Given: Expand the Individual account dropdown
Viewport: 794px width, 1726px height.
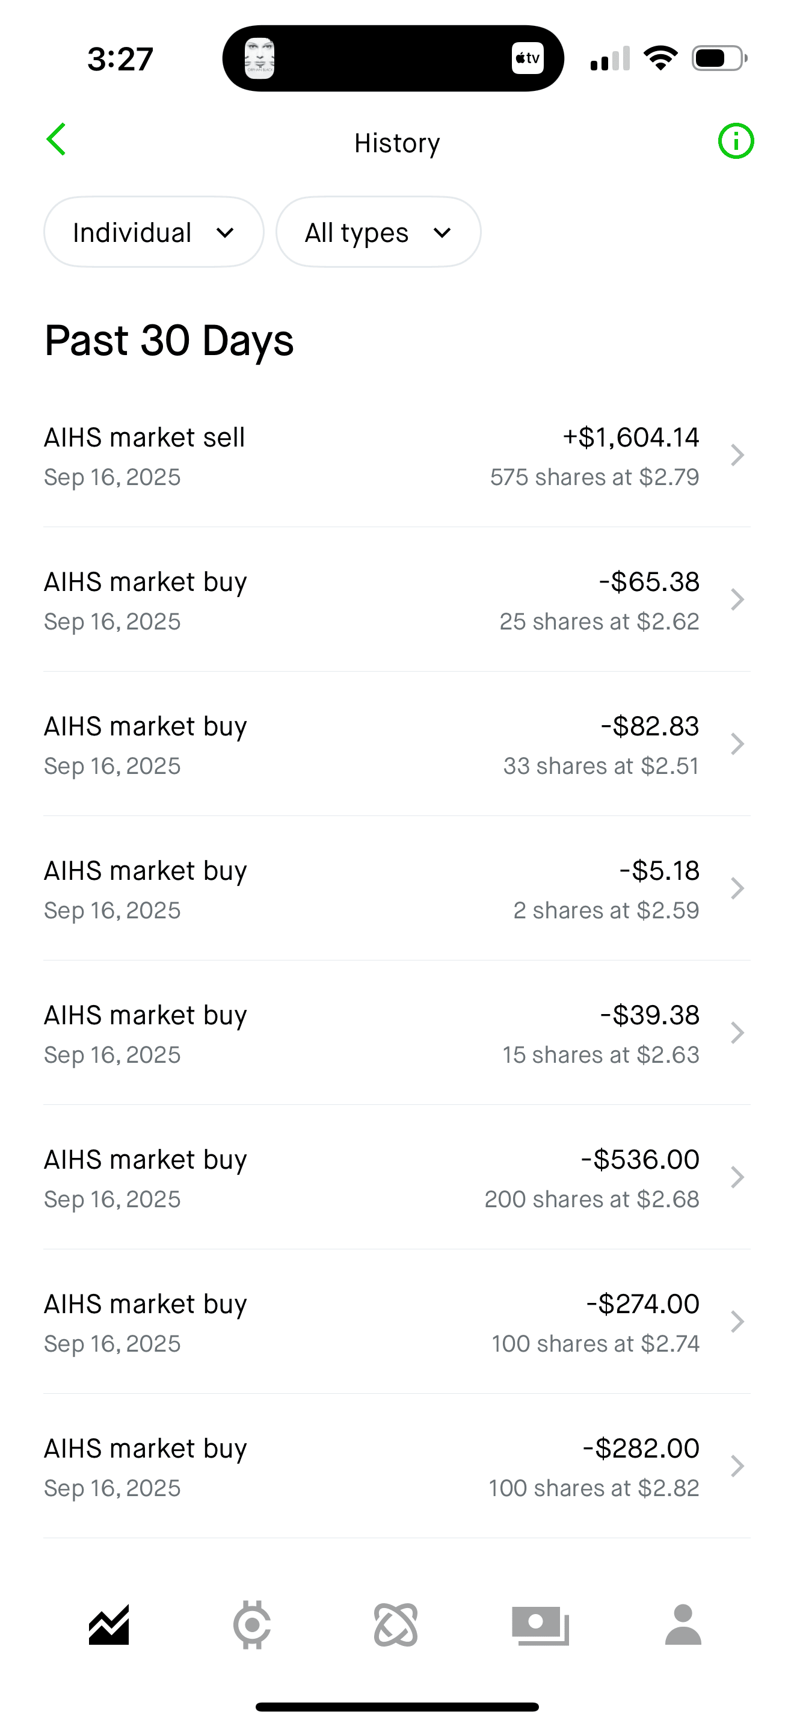Looking at the screenshot, I should [154, 232].
